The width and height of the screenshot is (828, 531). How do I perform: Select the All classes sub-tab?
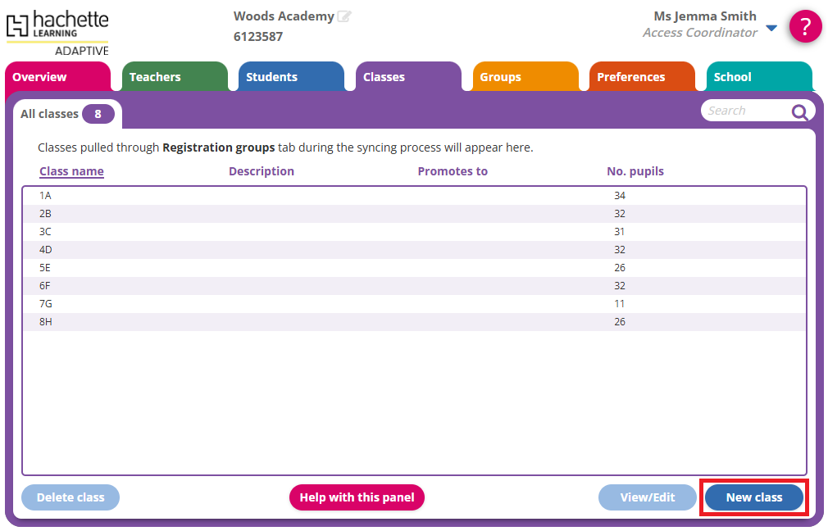pos(67,114)
